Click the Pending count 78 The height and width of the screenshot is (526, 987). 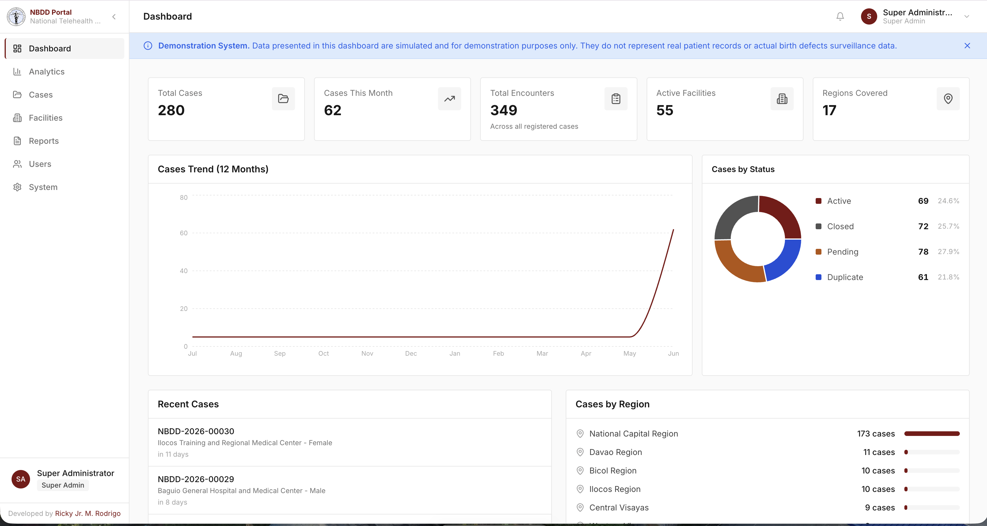click(x=923, y=251)
